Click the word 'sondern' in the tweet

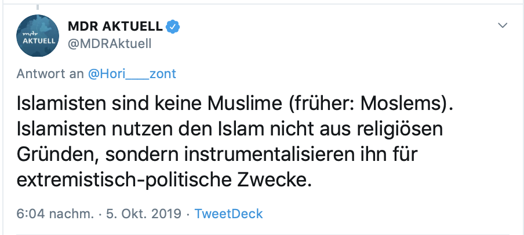pos(140,156)
